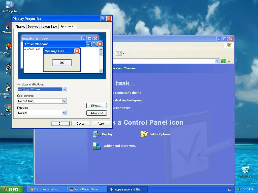This screenshot has height=193, width=258.
Task: Expand the address bar dropdown arrow
Action: point(217,61)
